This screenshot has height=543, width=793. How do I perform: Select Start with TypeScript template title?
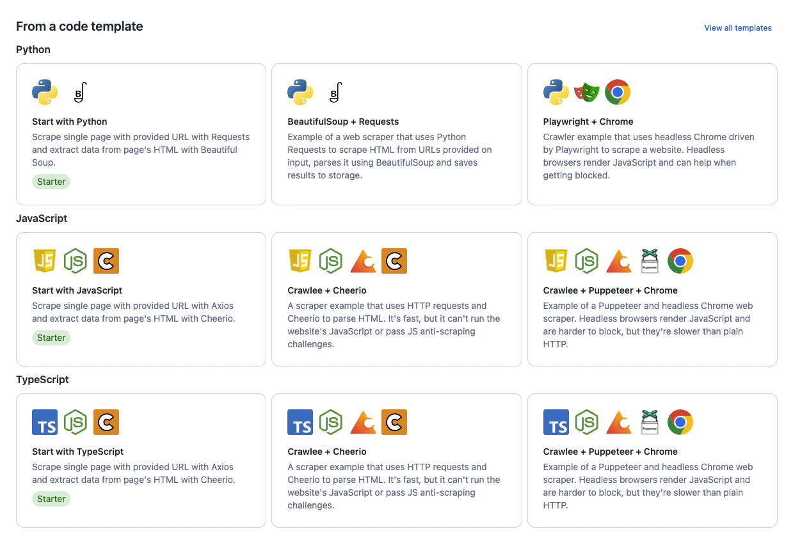77,452
